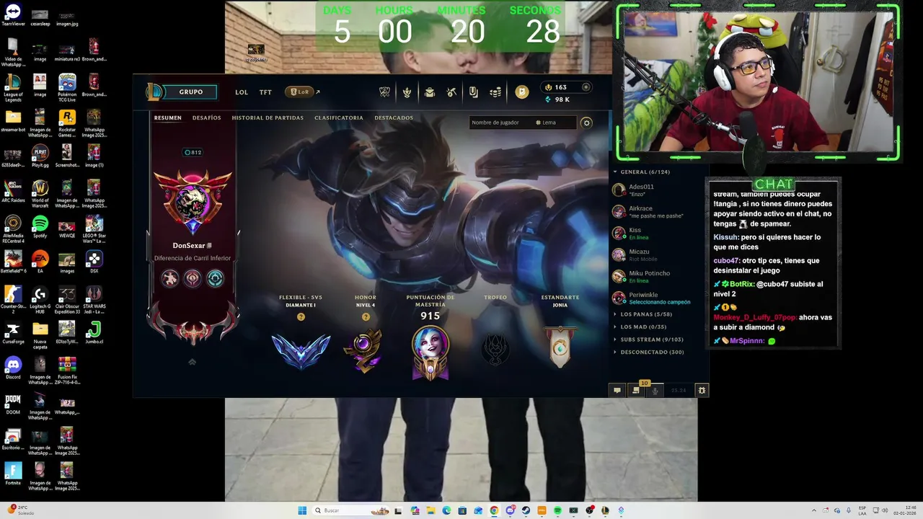This screenshot has height=519, width=923.
Task: Click the microphone icon in social panel bottom
Action: point(655,390)
